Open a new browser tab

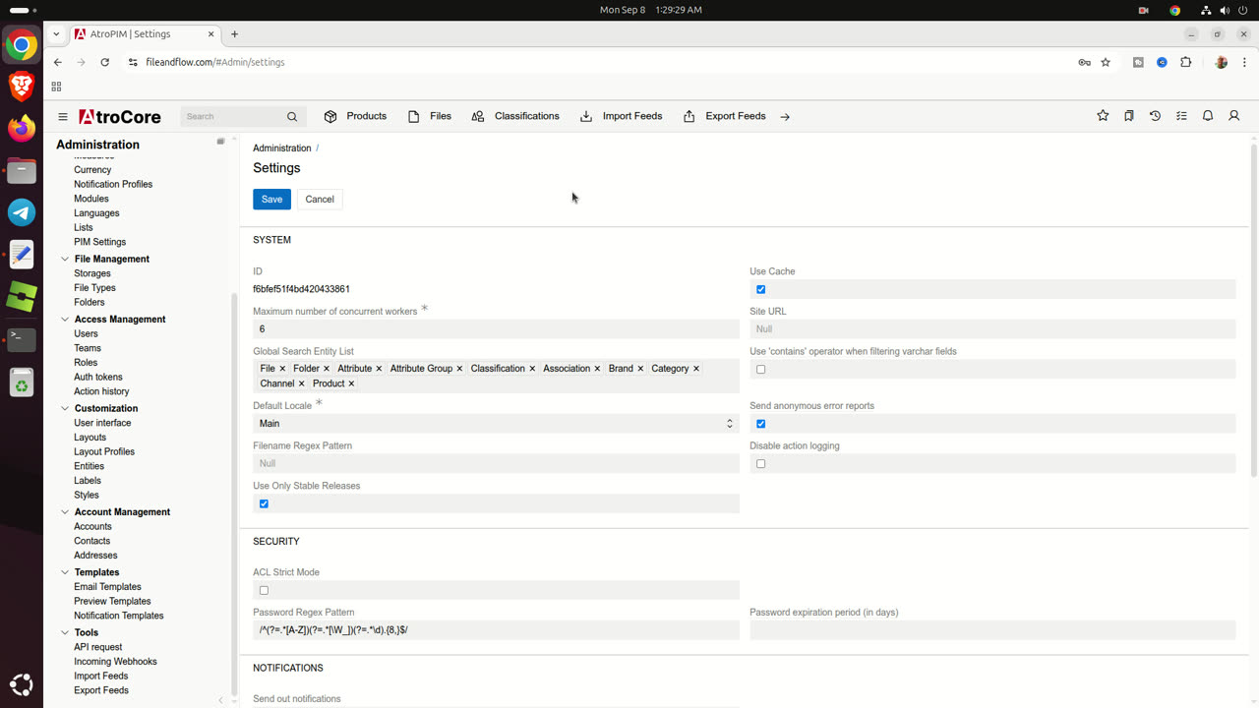point(234,33)
